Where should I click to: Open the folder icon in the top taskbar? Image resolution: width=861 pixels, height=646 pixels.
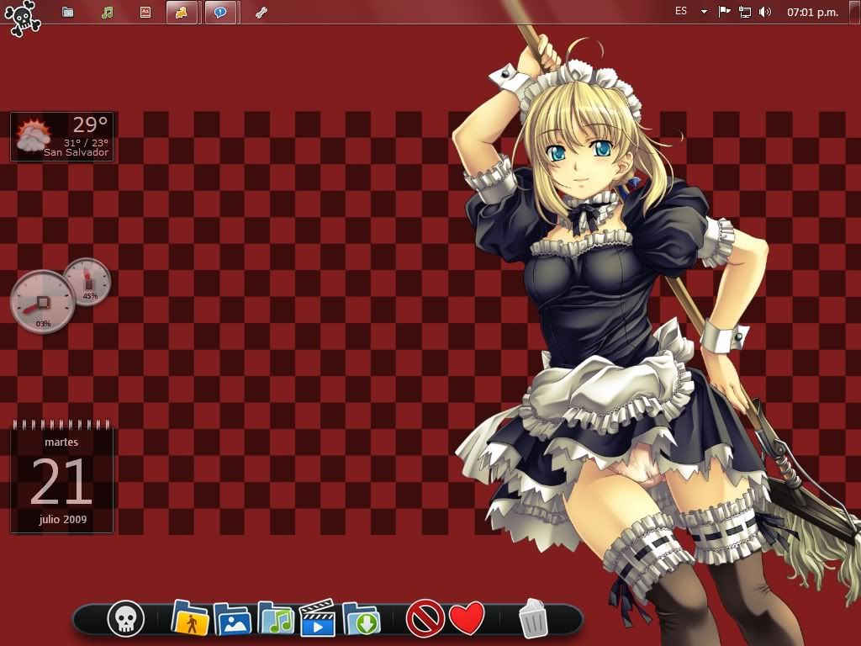click(x=67, y=12)
